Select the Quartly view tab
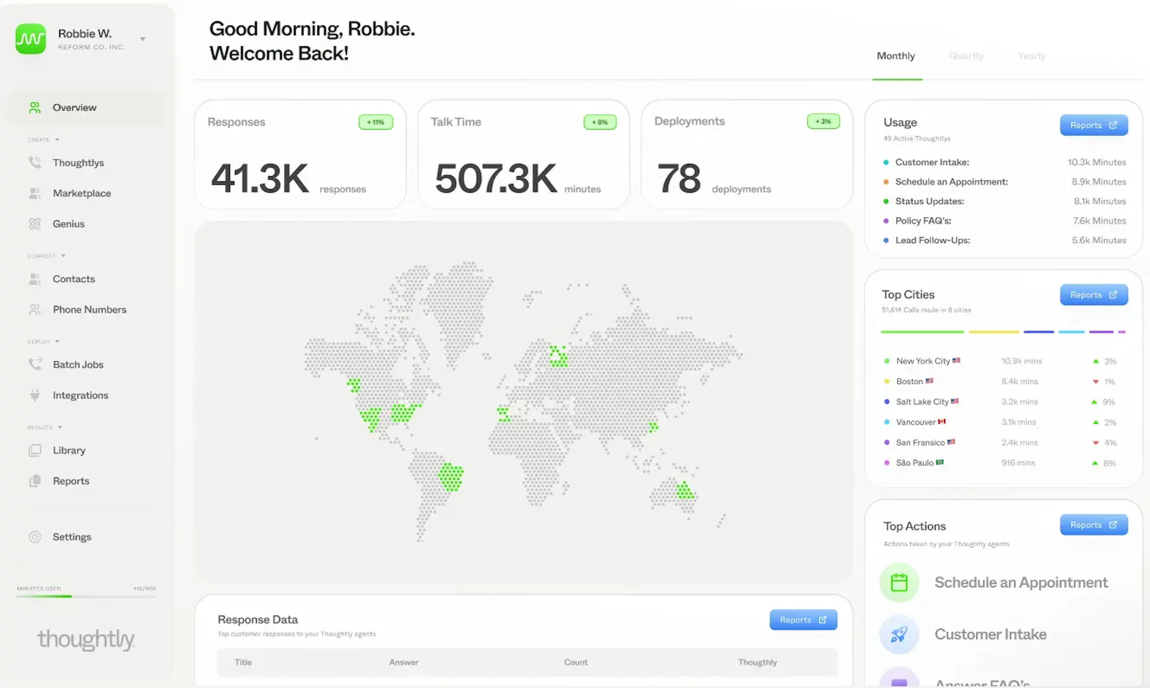This screenshot has height=688, width=1150. coord(966,56)
